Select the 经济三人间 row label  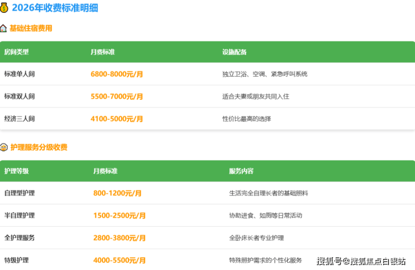[20, 119]
